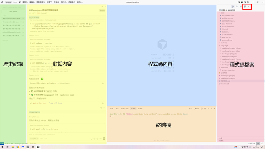This screenshot has height=149, width=265.
Task: Open the Agent mode dropdown in the chat input
Action: (33, 138)
